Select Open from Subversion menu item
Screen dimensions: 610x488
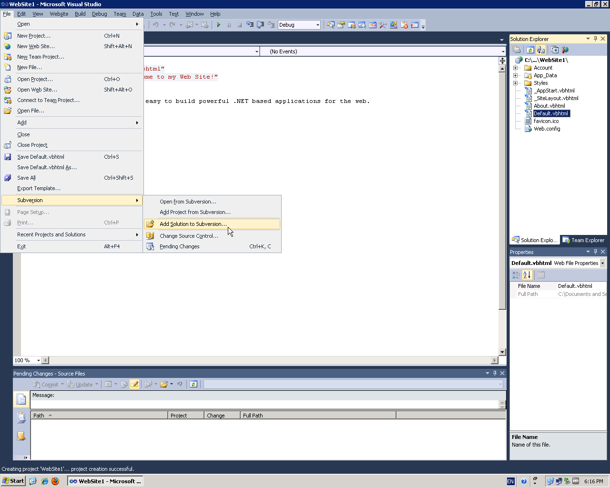[212, 202]
